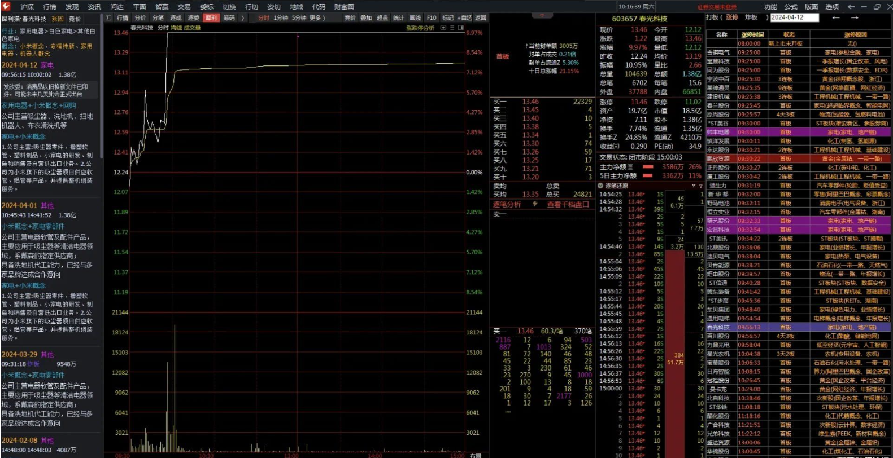This screenshot has height=458, width=893.
Task: Select the 分时 period tab
Action: point(263,18)
